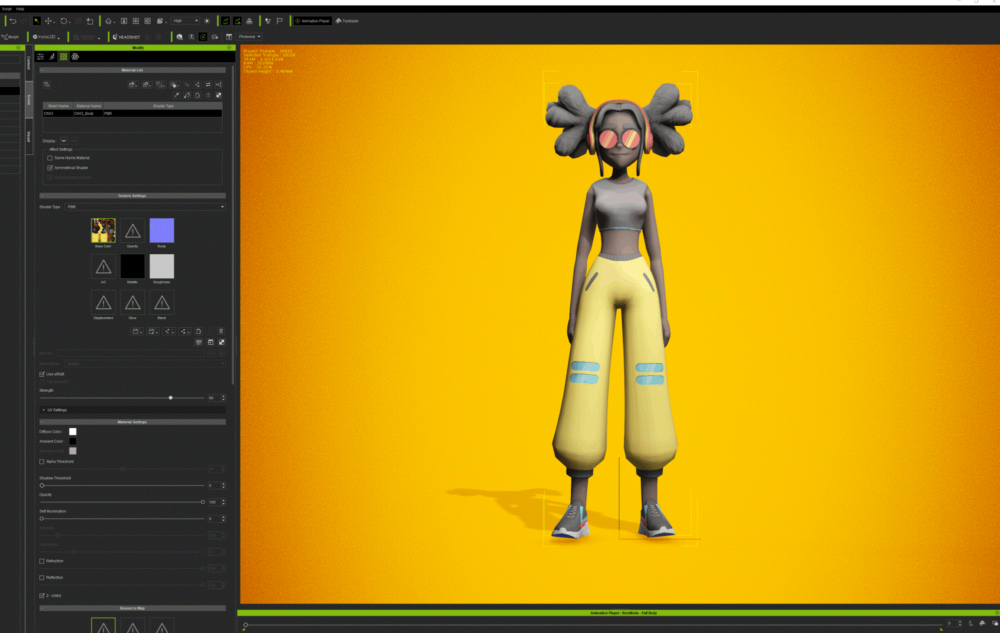Image resolution: width=1000 pixels, height=633 pixels.
Task: Select the Roughness texture slot
Action: (161, 266)
